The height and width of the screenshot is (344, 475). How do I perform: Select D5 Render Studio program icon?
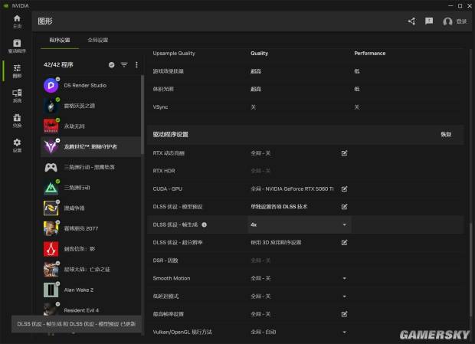tap(51, 85)
